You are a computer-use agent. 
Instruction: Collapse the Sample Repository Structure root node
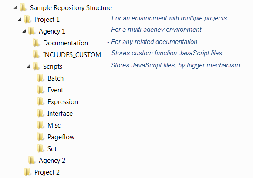pos(16,7)
